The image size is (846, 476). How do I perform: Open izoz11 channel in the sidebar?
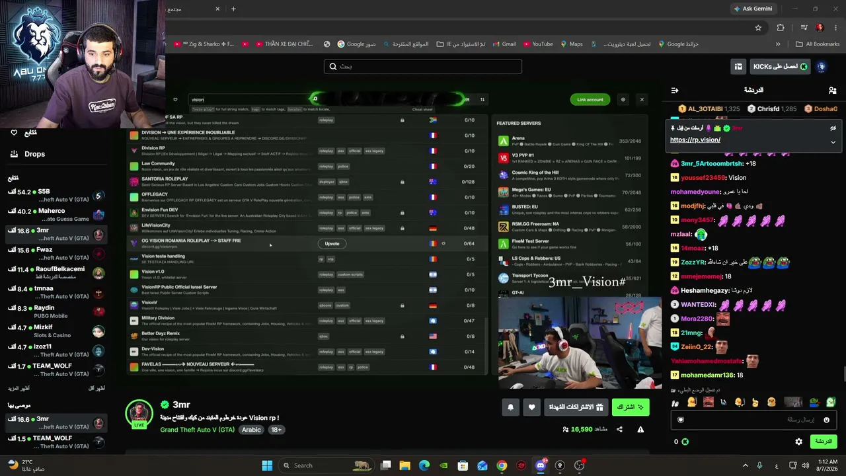(x=56, y=350)
